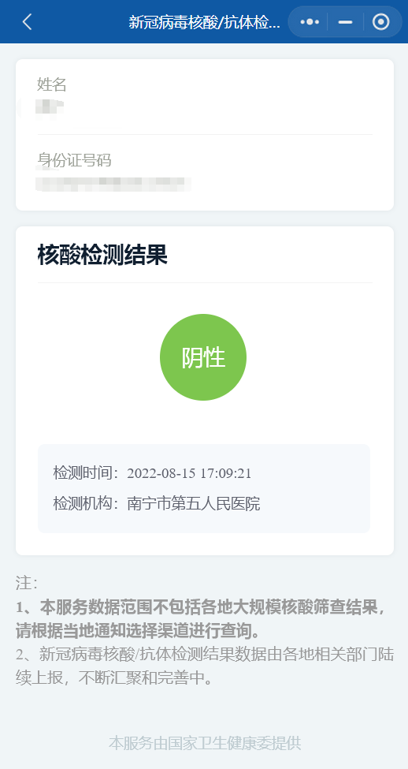Viewport: 408px width, 769px height.
Task: Select test time 2022-08-15 17:09:21
Action: [x=189, y=473]
